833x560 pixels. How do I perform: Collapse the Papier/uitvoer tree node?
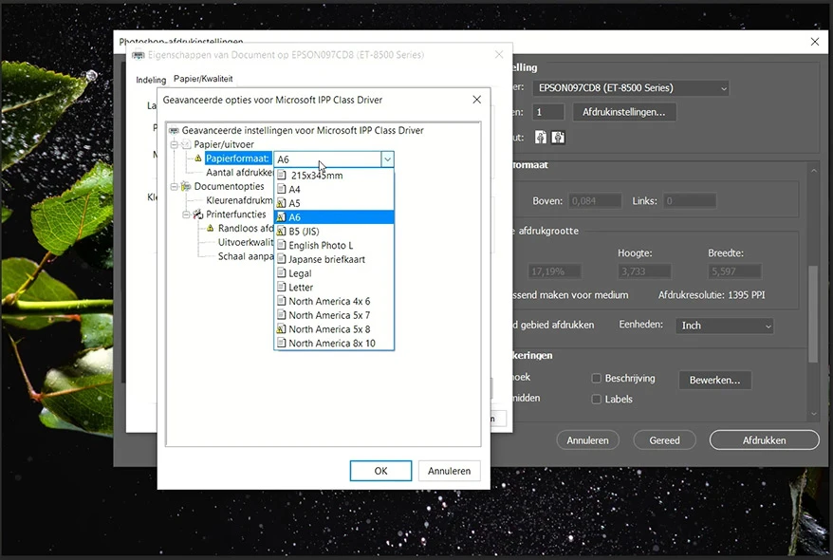pyautogui.click(x=174, y=144)
